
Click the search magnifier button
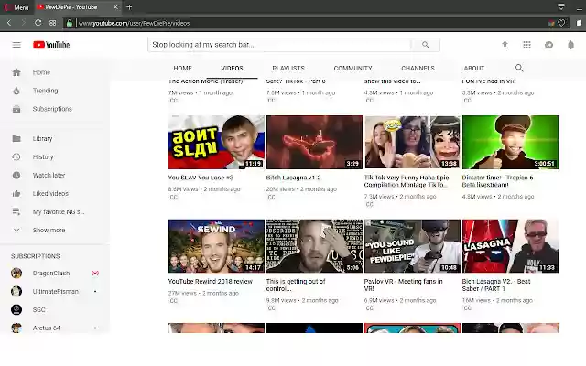425,45
